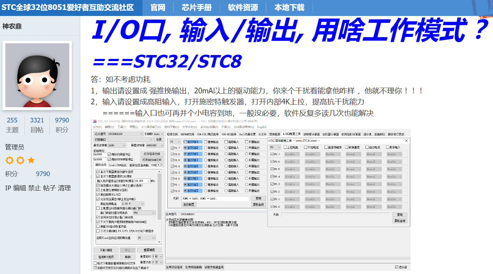Click the 神农鼎 cartoon avatar picture
The height and width of the screenshot is (274, 493).
[37, 75]
